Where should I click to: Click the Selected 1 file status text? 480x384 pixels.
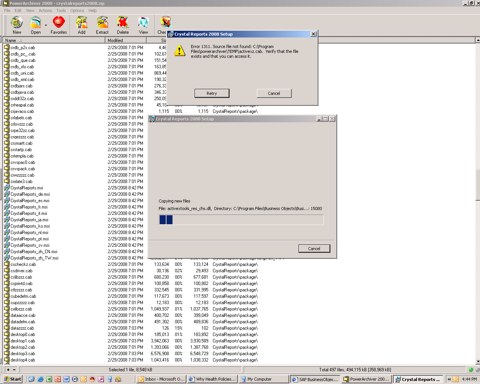coord(130,370)
